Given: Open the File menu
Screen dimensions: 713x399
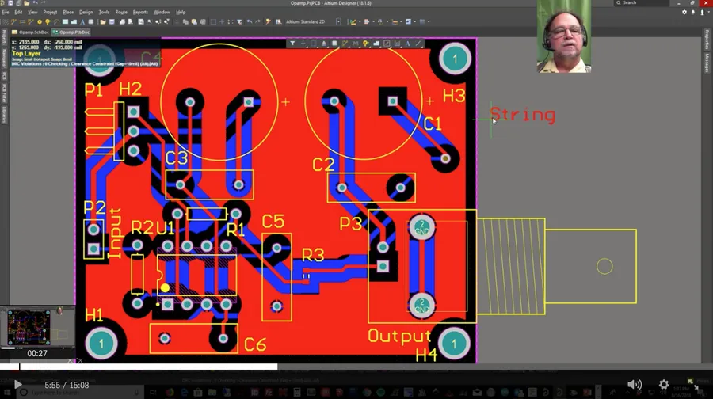Looking at the screenshot, I should click(6, 12).
